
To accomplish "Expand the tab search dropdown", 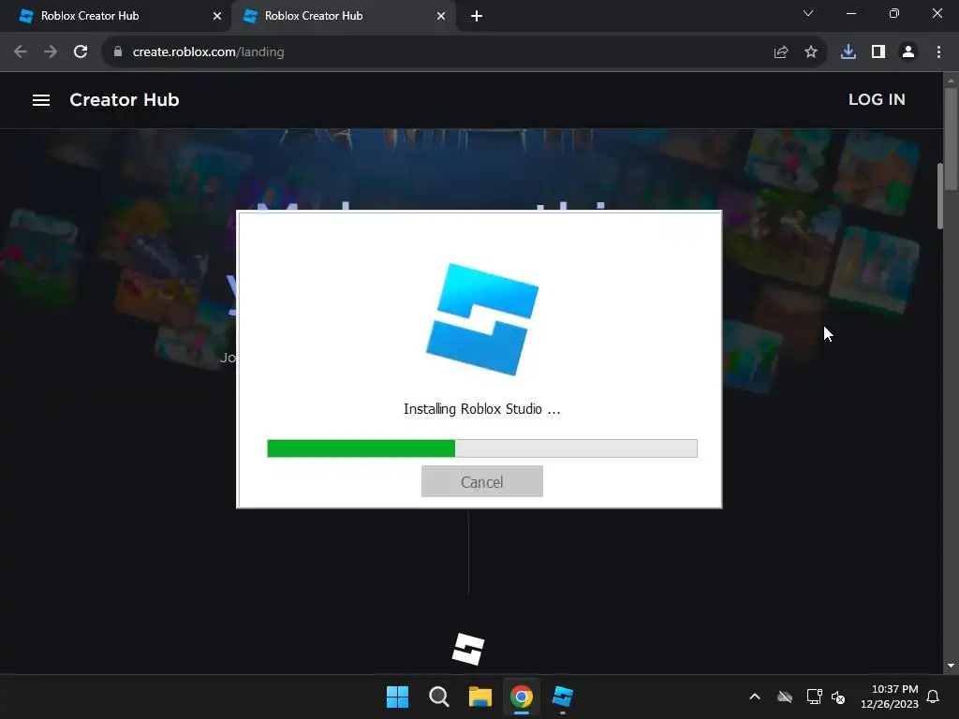I will (807, 13).
